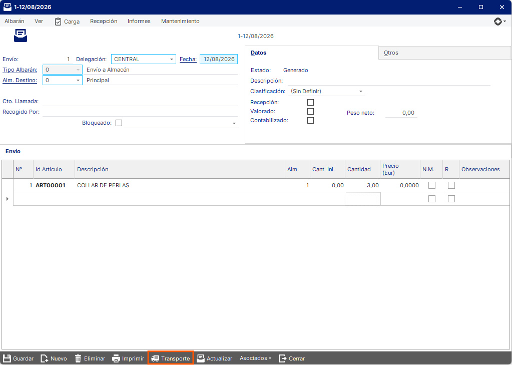Viewport: 512px width, 365px height.
Task: Open the Recepción menu
Action: click(104, 21)
